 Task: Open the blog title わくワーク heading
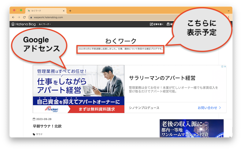(121, 41)
